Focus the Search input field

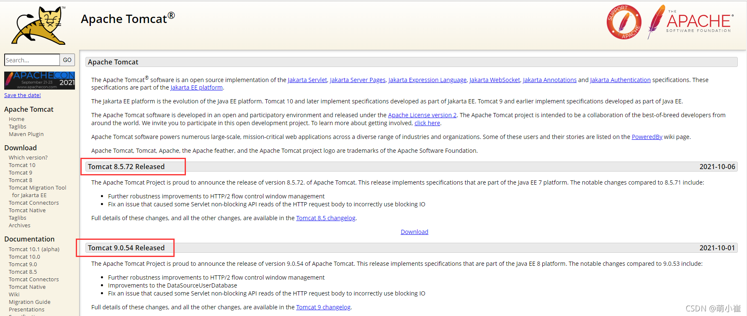tap(32, 60)
